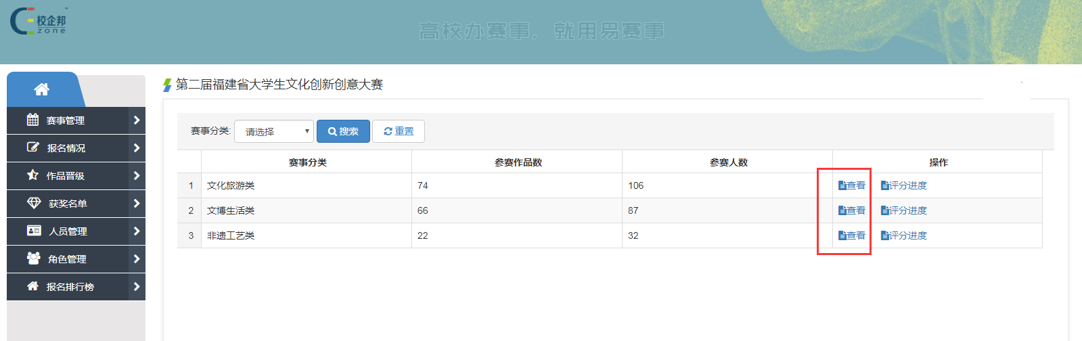1082x341 pixels.
Task: Open the 报名情况 menu
Action: pos(76,148)
